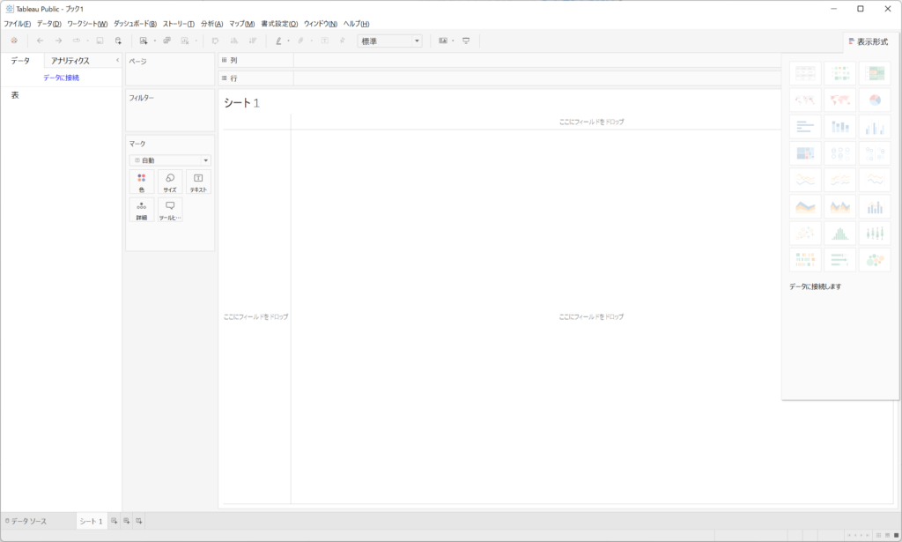
Task: Click the 色 (color) mark card
Action: pyautogui.click(x=142, y=182)
